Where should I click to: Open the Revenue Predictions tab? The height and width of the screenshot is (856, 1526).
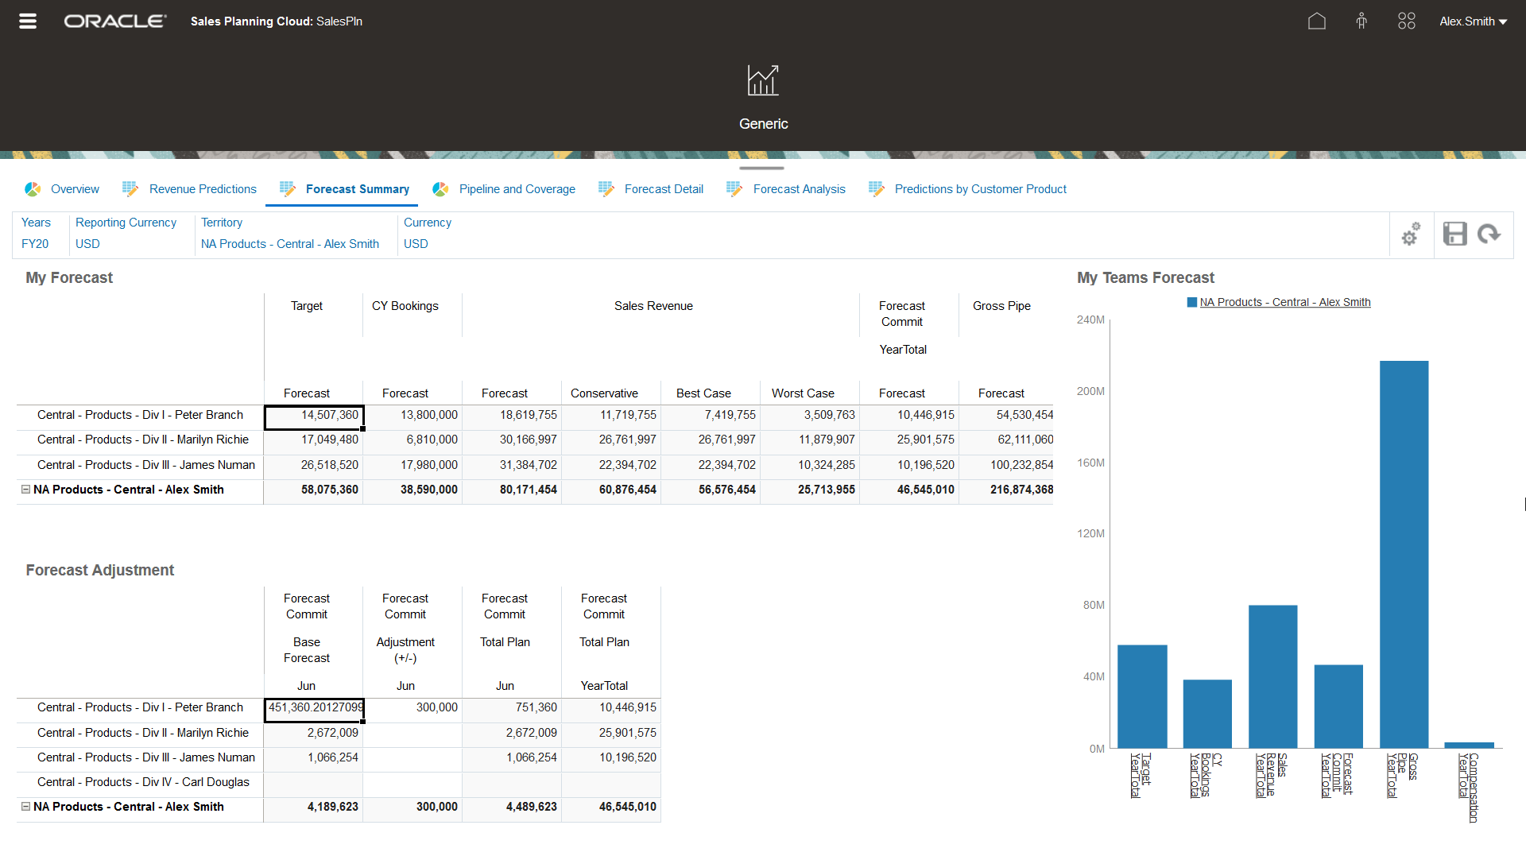click(202, 189)
